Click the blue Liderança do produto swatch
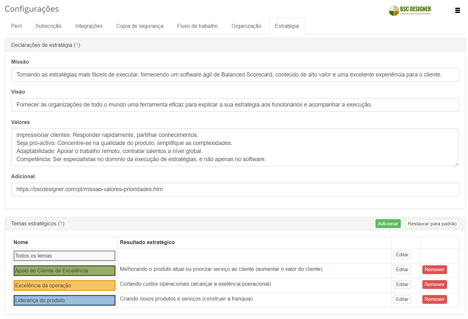Screen dimensions: 468x319 point(64,300)
